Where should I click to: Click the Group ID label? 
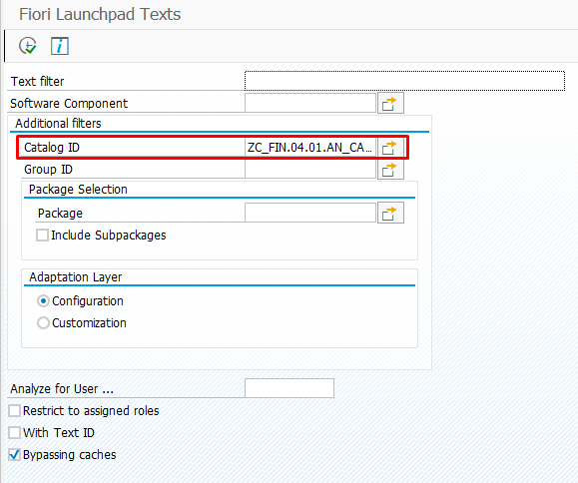[48, 170]
